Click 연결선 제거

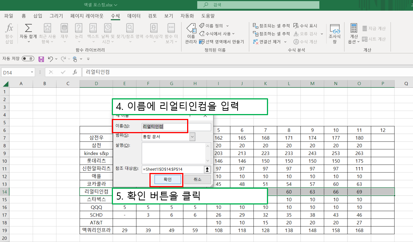point(267,42)
